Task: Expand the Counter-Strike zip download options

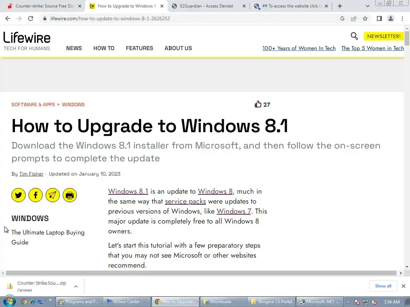Action: tap(76, 286)
